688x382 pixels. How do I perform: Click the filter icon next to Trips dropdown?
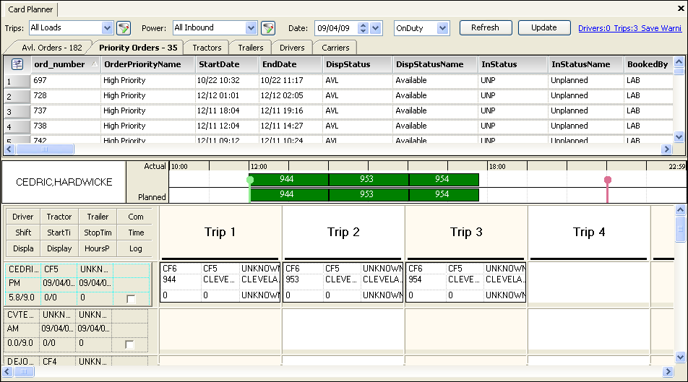(x=124, y=28)
